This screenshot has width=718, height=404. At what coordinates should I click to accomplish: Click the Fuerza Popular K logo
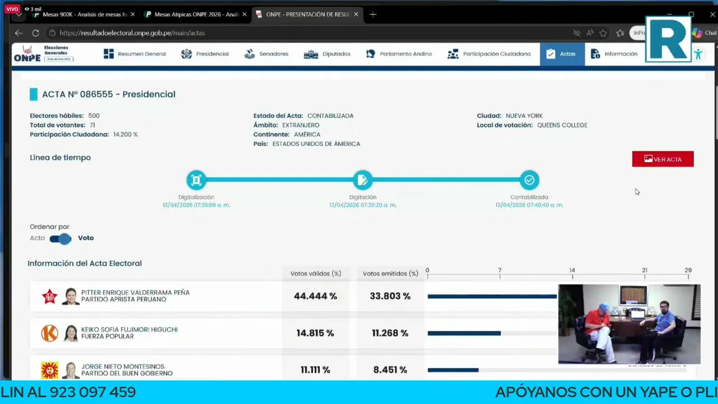(49, 333)
